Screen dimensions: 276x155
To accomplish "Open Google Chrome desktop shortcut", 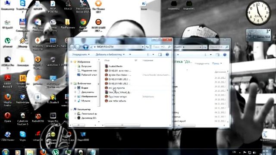I will pos(83,25).
